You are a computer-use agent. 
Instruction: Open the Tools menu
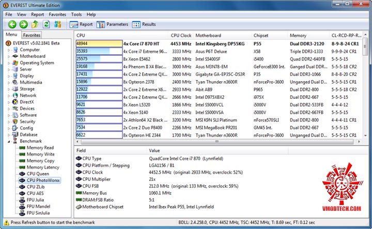(76, 14)
